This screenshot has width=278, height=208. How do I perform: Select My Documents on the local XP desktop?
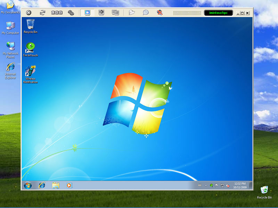[x=10, y=7]
